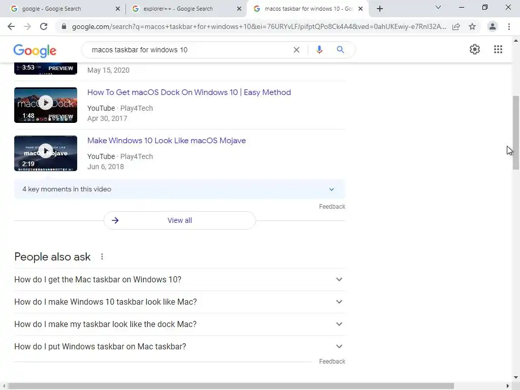
Task: Open People also ask options menu
Action: tap(102, 256)
